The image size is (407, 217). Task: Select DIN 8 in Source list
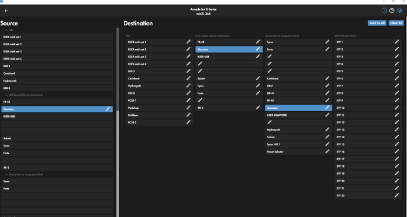[57, 88]
